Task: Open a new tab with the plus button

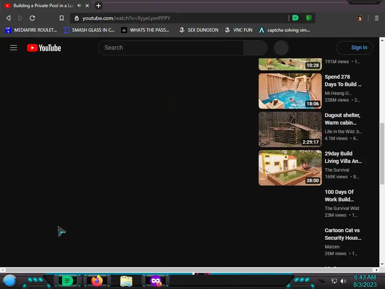Action: coord(99,5)
